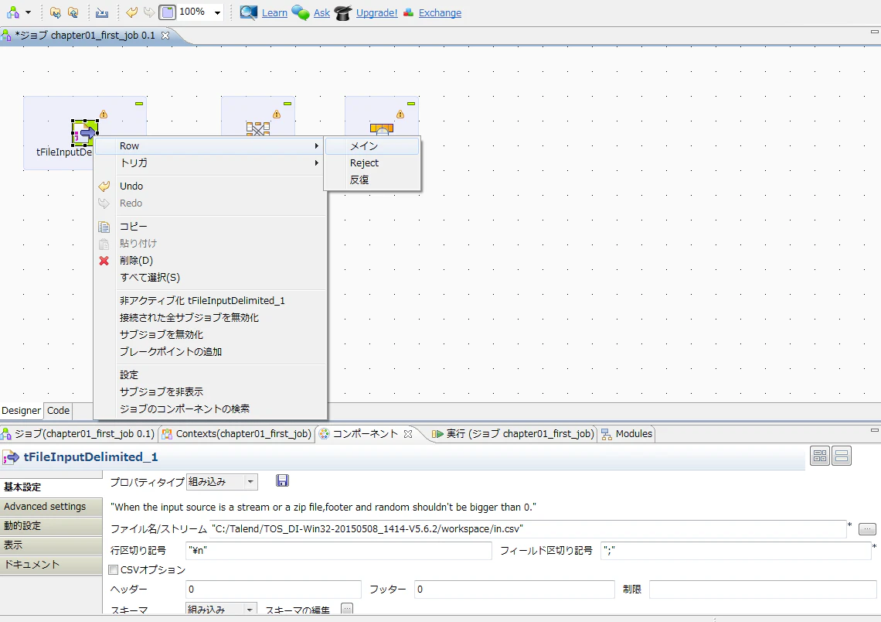
Task: Open the Upgrade! link
Action: [377, 12]
